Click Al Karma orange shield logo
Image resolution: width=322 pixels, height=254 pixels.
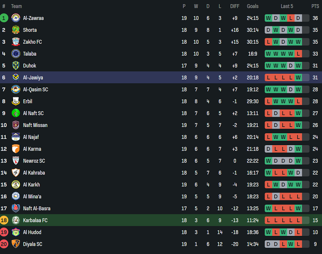[x=16, y=149]
